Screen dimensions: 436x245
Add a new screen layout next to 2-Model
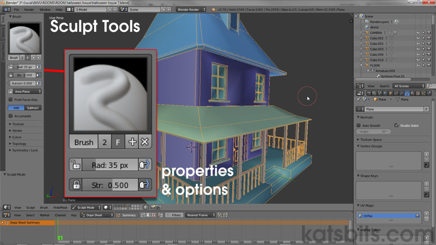click(110, 9)
